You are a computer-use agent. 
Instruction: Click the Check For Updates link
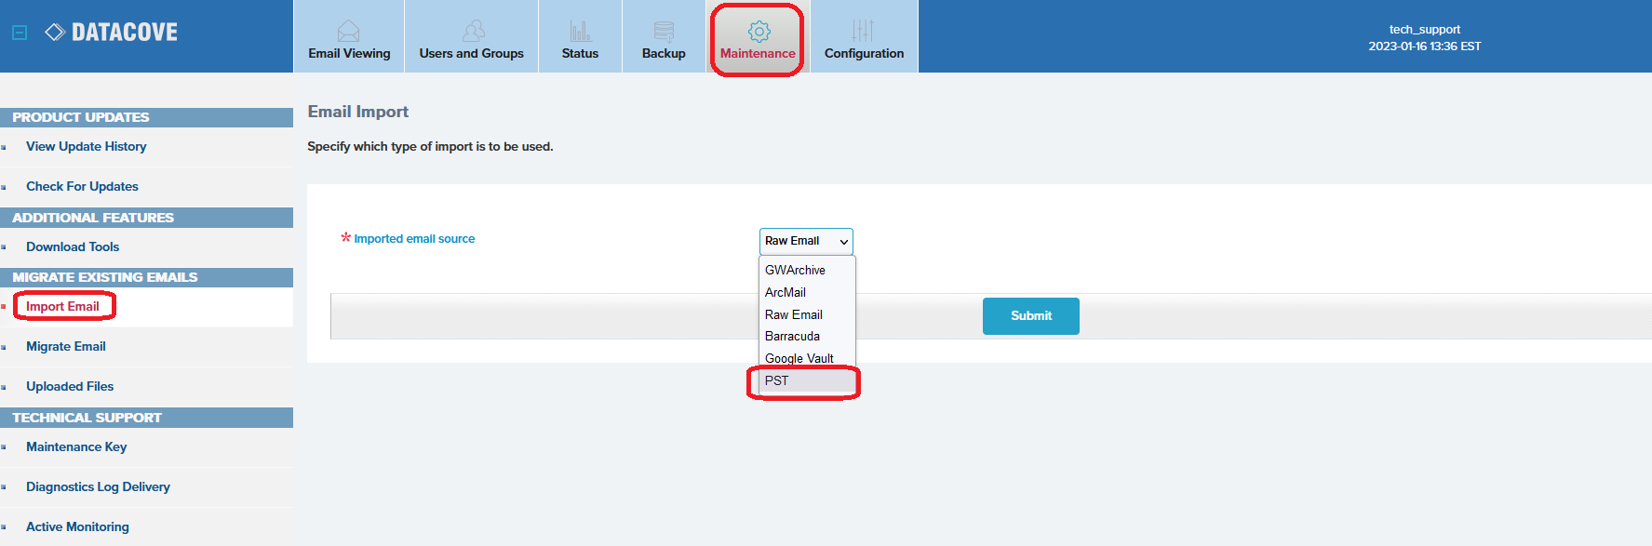[82, 186]
